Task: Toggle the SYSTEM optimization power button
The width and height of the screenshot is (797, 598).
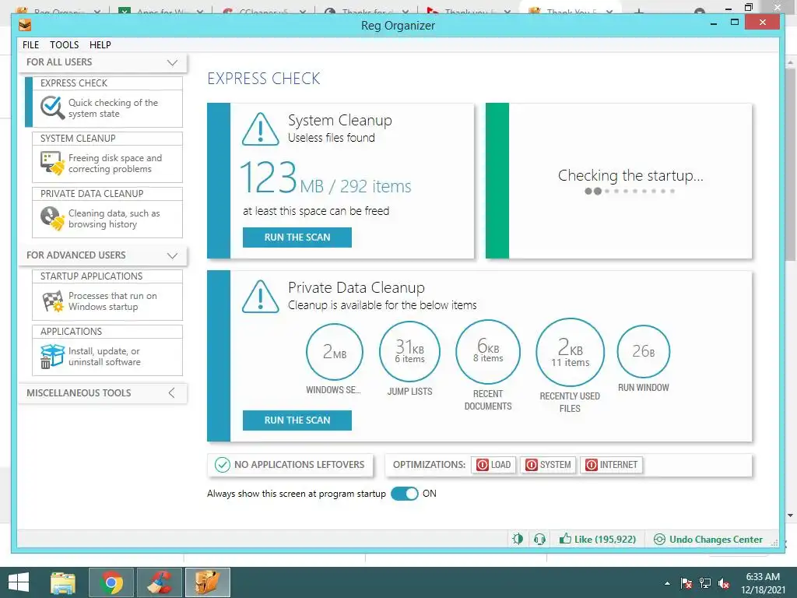Action: coord(548,465)
